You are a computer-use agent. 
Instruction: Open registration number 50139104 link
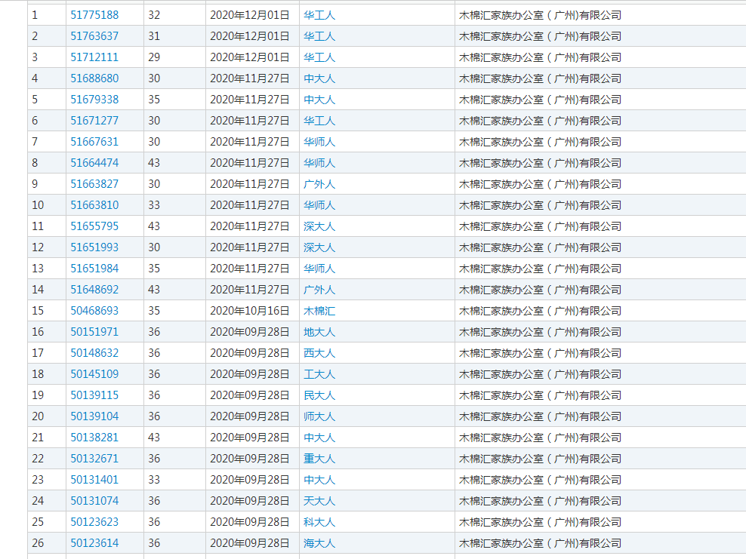pos(94,416)
